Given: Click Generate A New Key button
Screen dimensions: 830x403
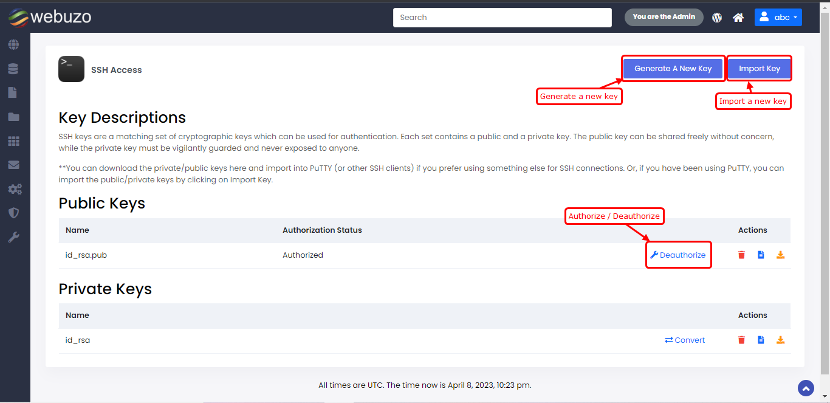Looking at the screenshot, I should (x=673, y=69).
